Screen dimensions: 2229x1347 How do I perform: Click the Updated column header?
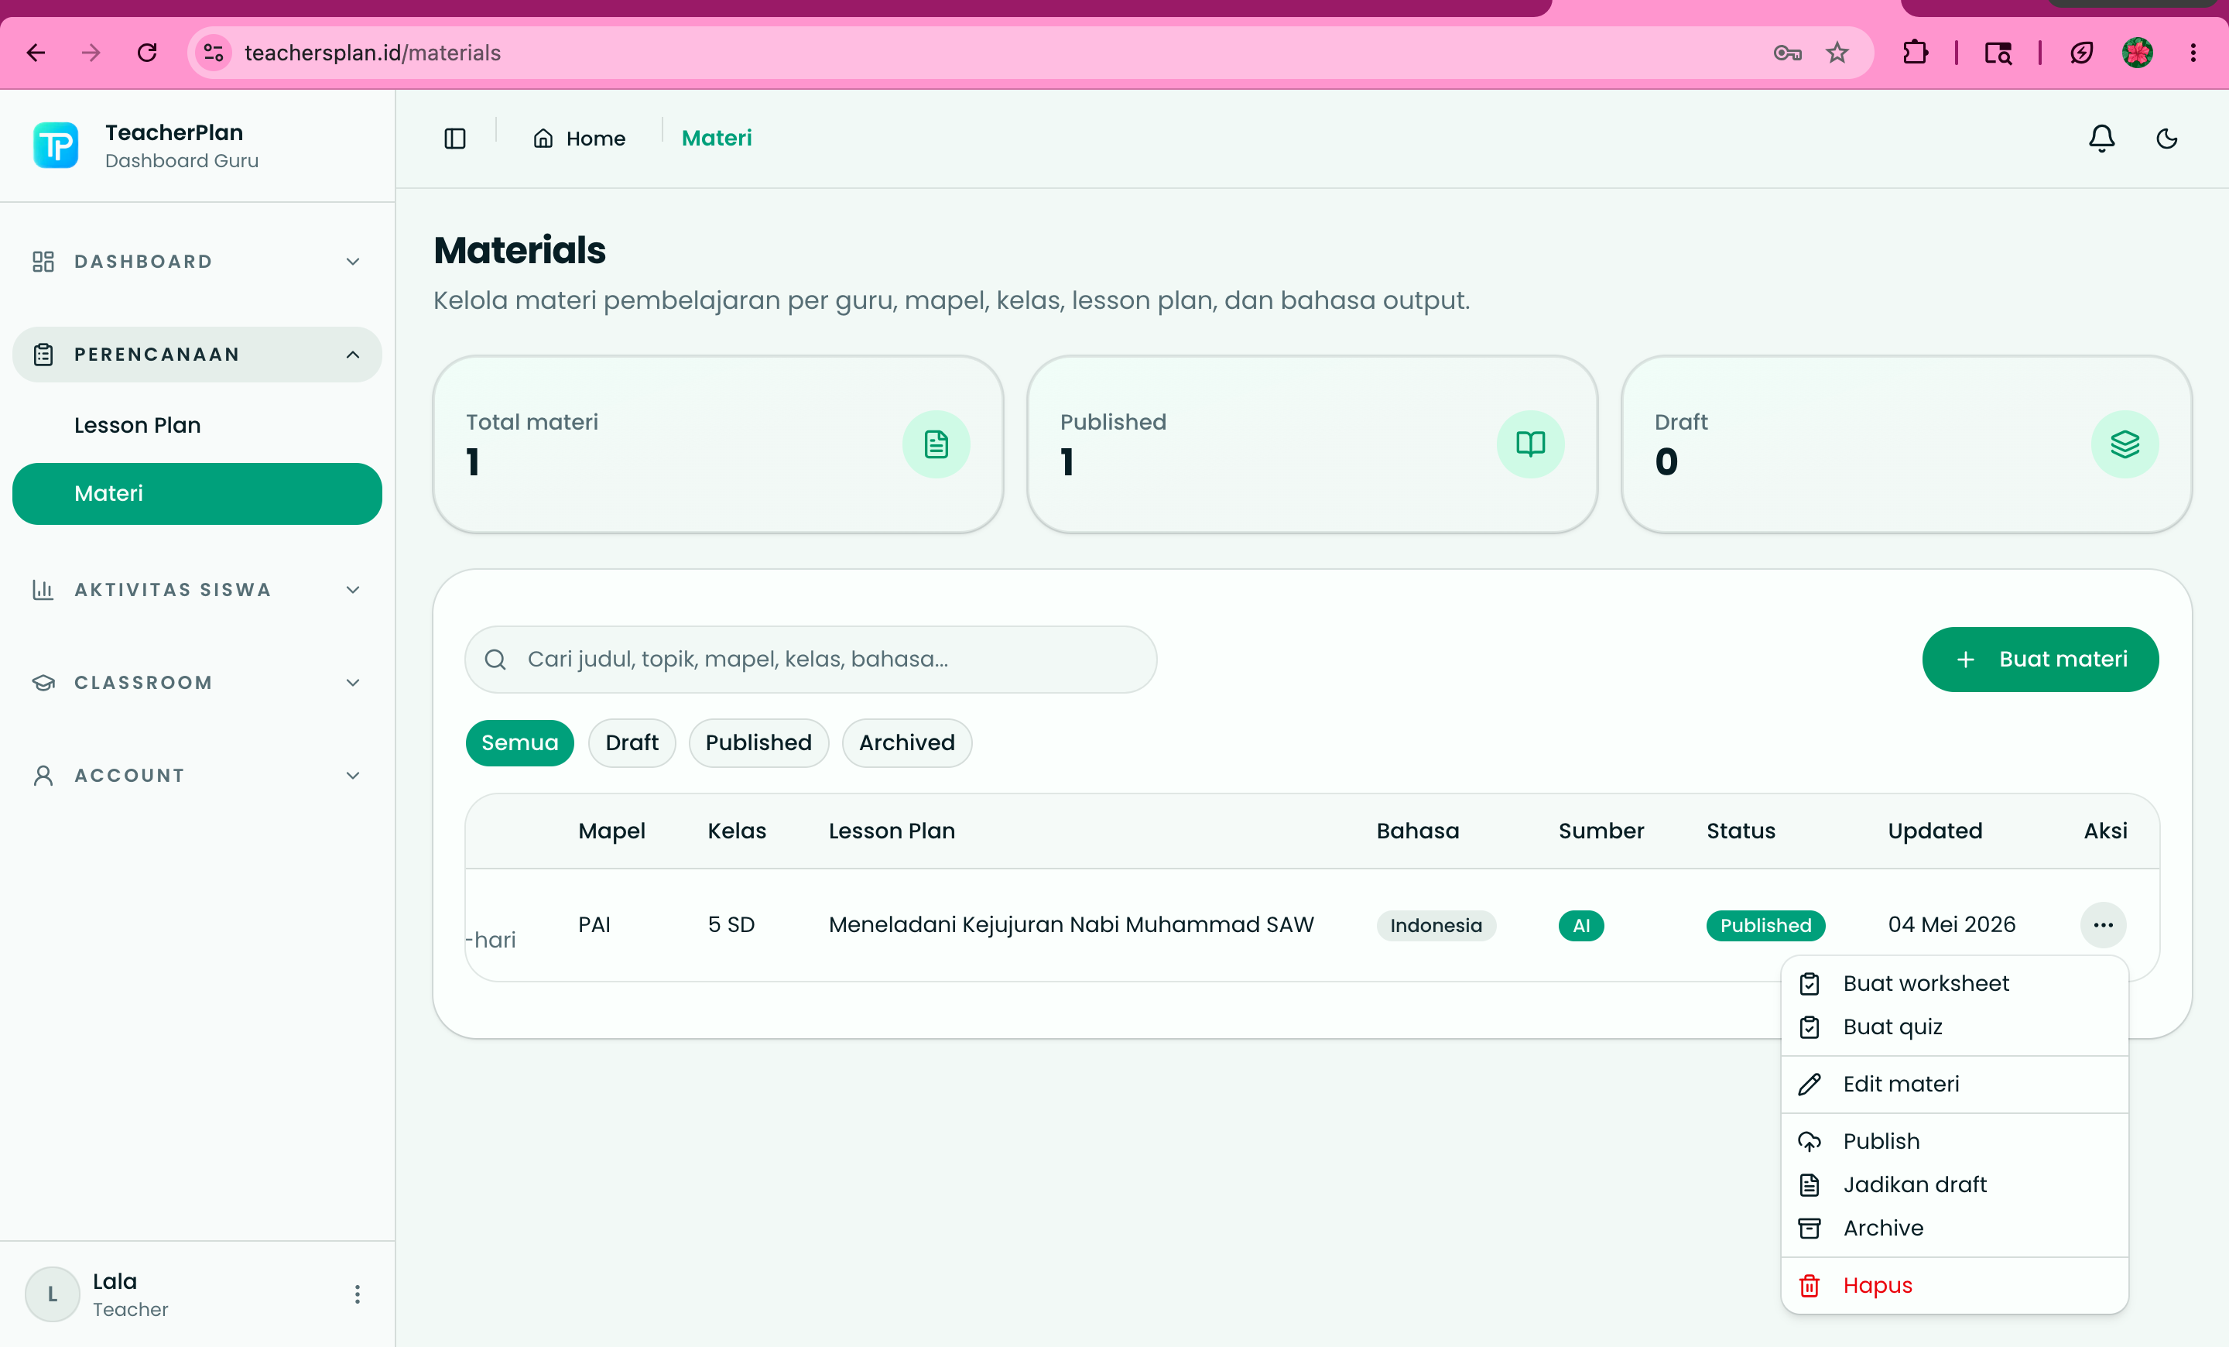[1934, 831]
